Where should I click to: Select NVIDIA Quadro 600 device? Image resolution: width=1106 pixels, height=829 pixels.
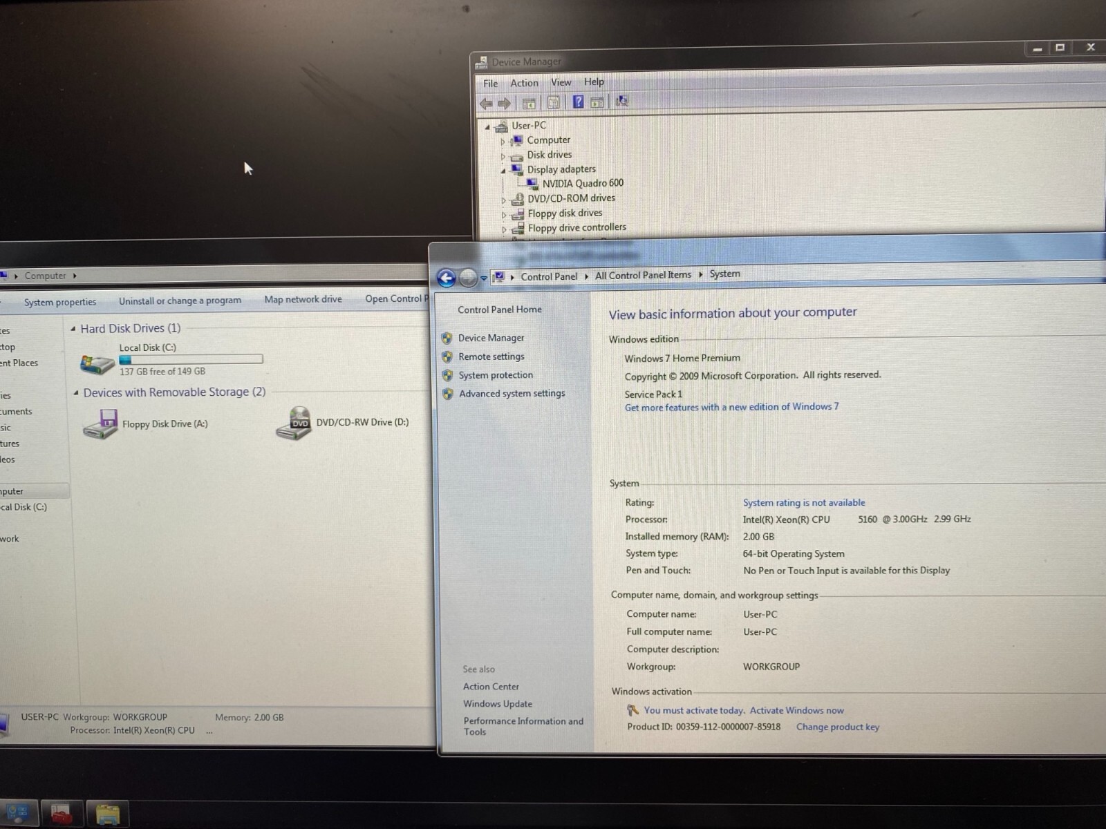pyautogui.click(x=583, y=183)
